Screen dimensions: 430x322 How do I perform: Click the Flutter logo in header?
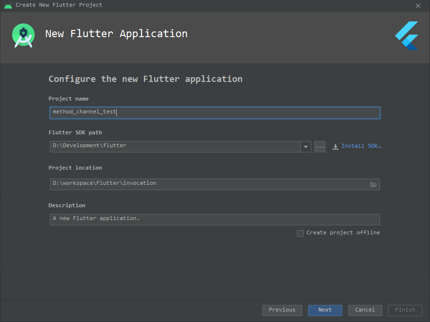click(x=407, y=36)
